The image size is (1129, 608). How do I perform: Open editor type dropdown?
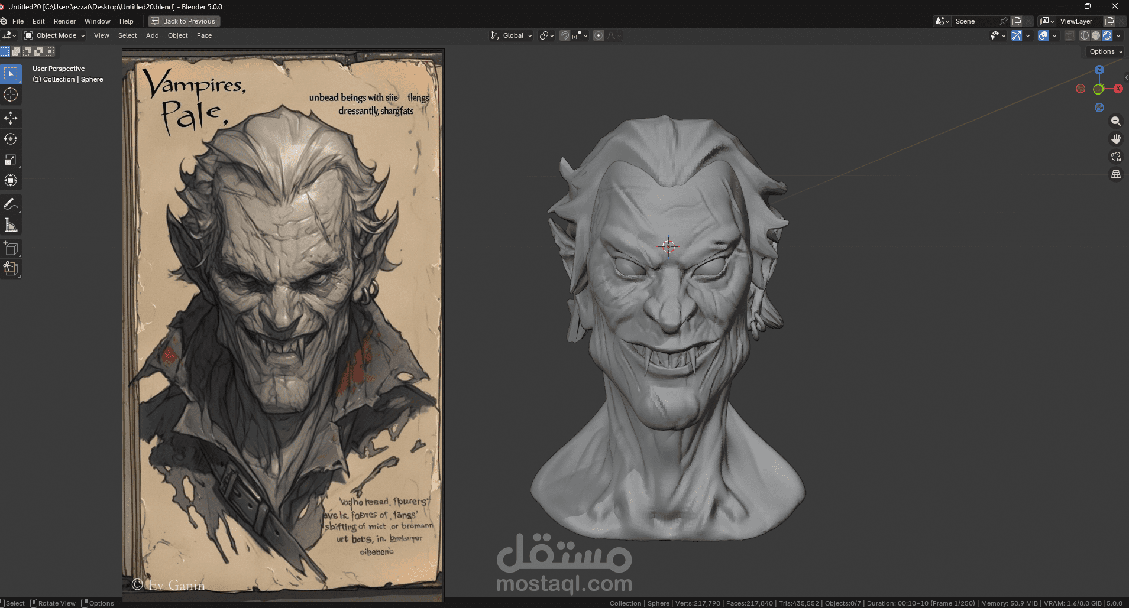(9, 35)
